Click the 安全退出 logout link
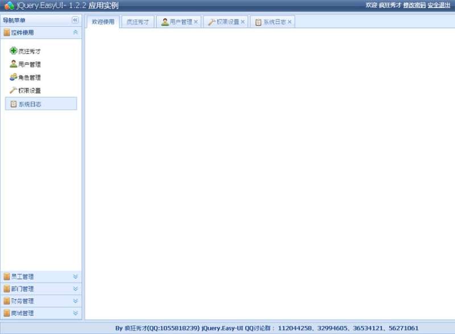 click(x=439, y=5)
